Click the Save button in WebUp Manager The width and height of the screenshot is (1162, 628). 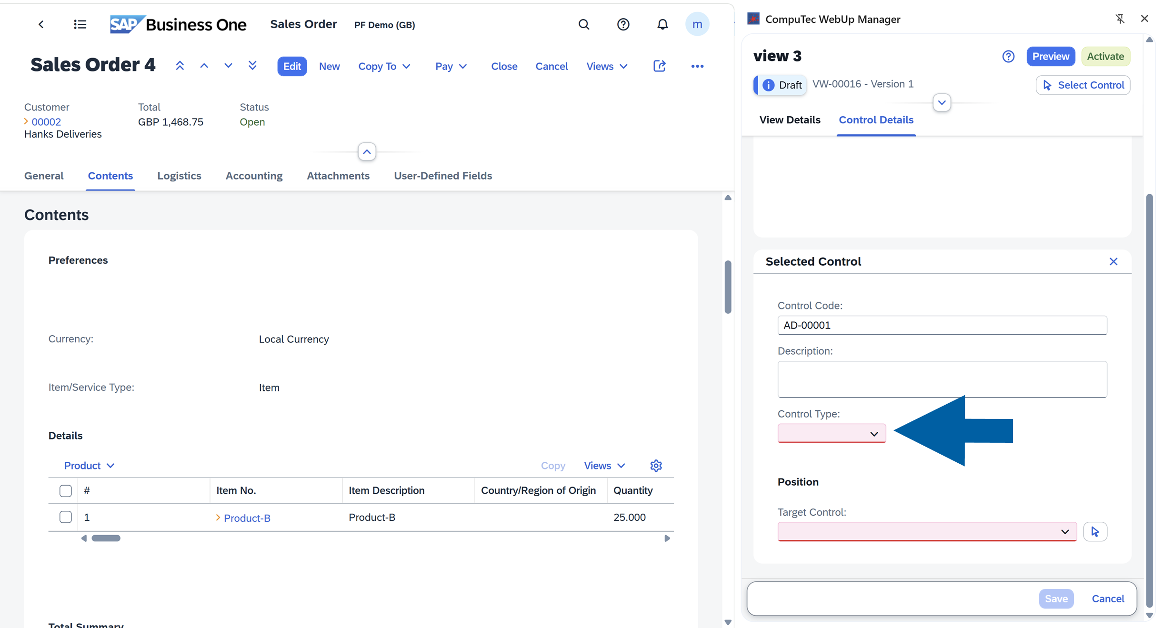click(1056, 598)
